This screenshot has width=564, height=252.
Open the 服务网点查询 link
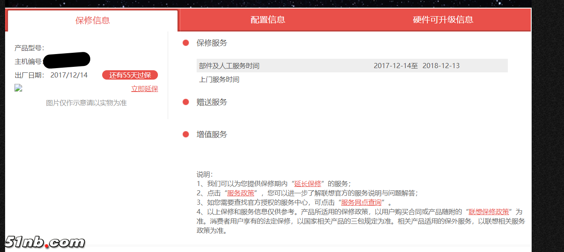tap(361, 202)
